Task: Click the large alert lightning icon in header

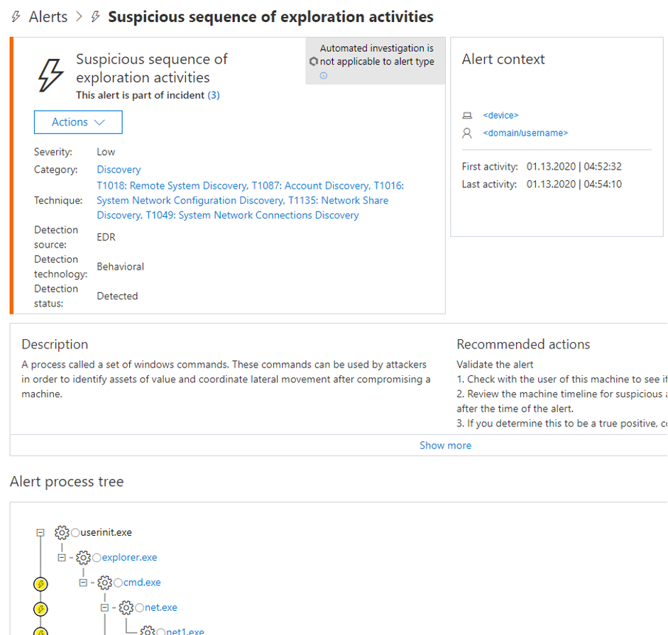Action: pos(50,71)
